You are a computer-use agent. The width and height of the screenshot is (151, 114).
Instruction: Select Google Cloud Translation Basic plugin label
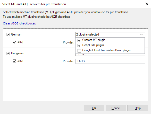[x=106, y=50]
